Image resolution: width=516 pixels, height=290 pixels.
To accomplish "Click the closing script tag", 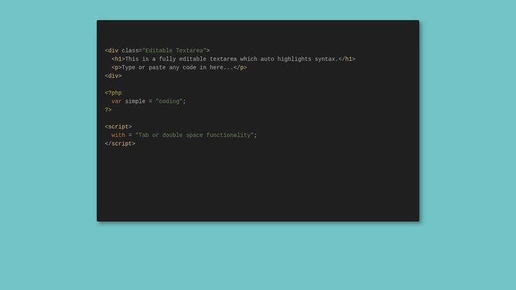I will (120, 144).
